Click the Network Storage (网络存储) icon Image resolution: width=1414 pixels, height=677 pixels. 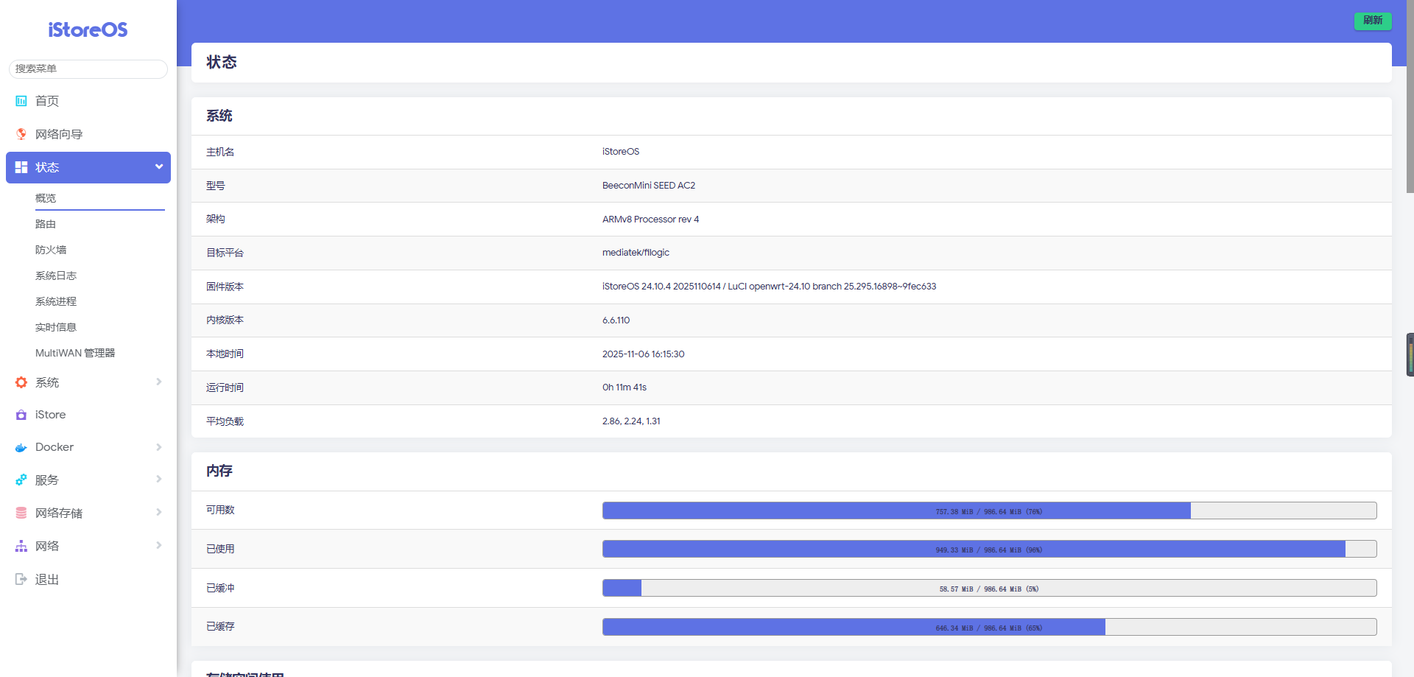[21, 513]
